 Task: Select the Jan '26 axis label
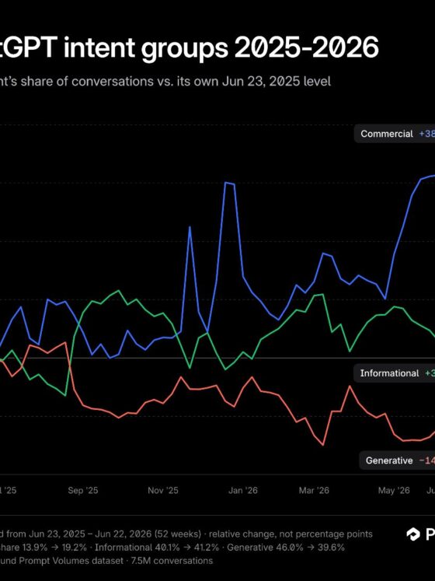(243, 491)
